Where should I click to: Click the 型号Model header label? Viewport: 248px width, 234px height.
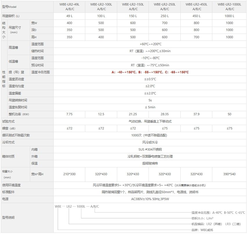click(10, 6)
